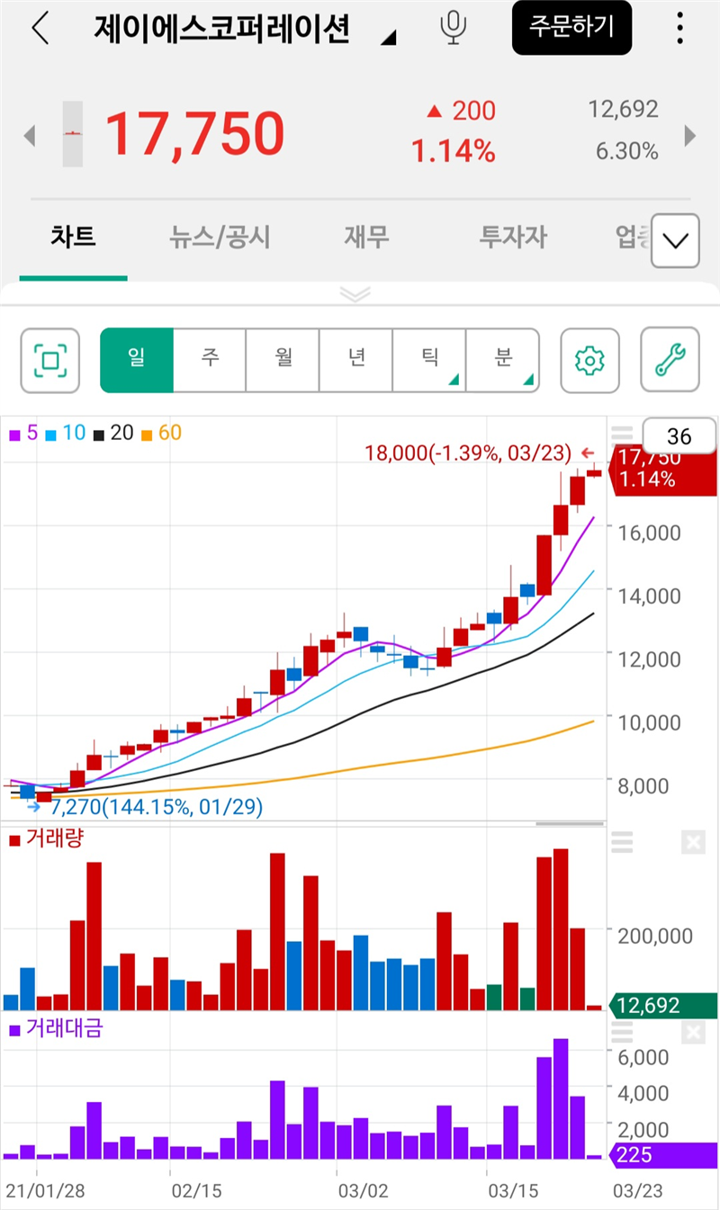Select the 일 daily period

click(x=136, y=360)
